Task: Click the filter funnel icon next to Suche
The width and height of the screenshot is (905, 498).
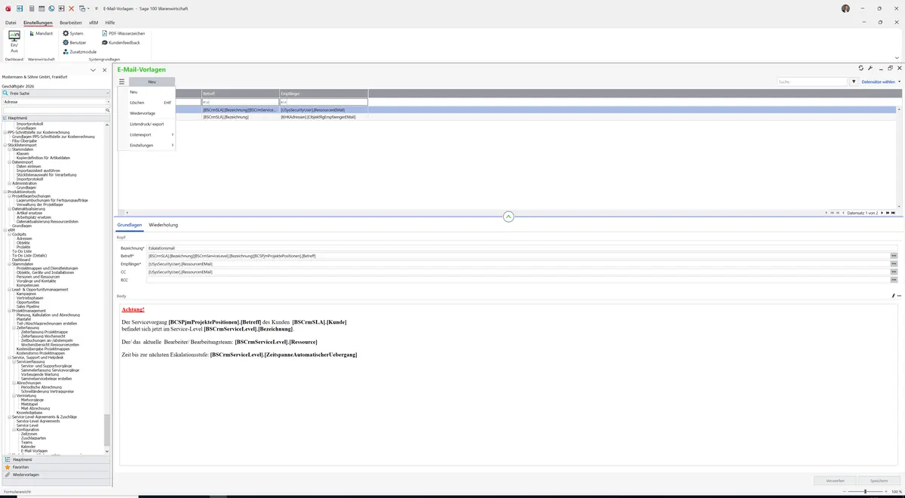Action: coord(854,81)
